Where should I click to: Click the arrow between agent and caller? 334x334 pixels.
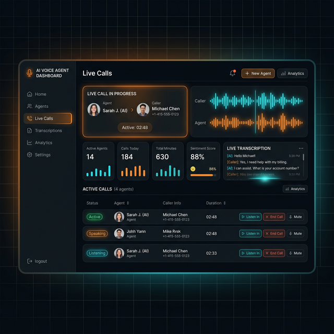pos(132,110)
